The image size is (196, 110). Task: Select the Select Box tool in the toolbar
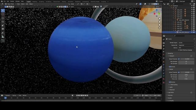[3, 10]
